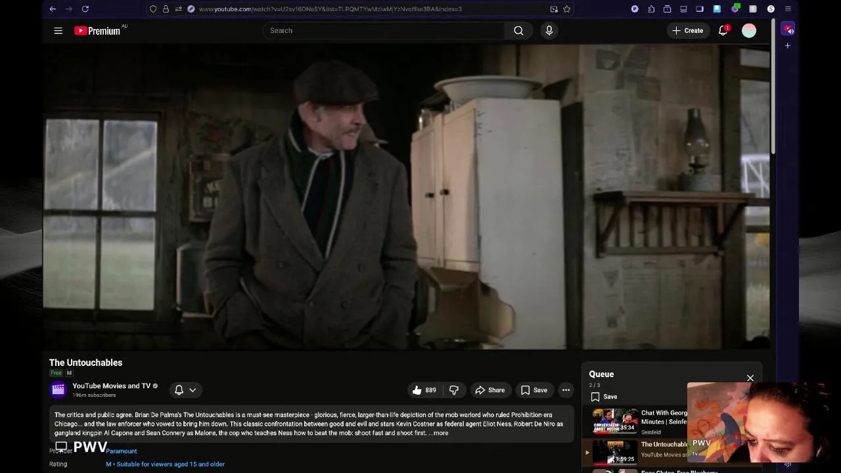Click the browser hamburger menu at the toolbar's end
Screen dimensions: 841x473
(788, 9)
